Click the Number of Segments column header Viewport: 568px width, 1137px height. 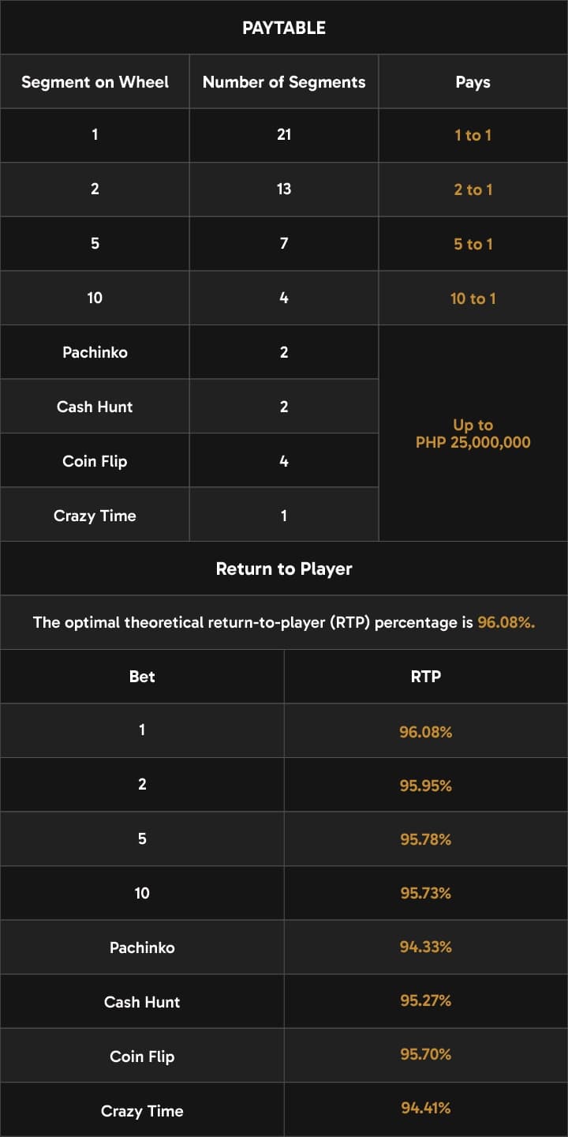tap(284, 81)
